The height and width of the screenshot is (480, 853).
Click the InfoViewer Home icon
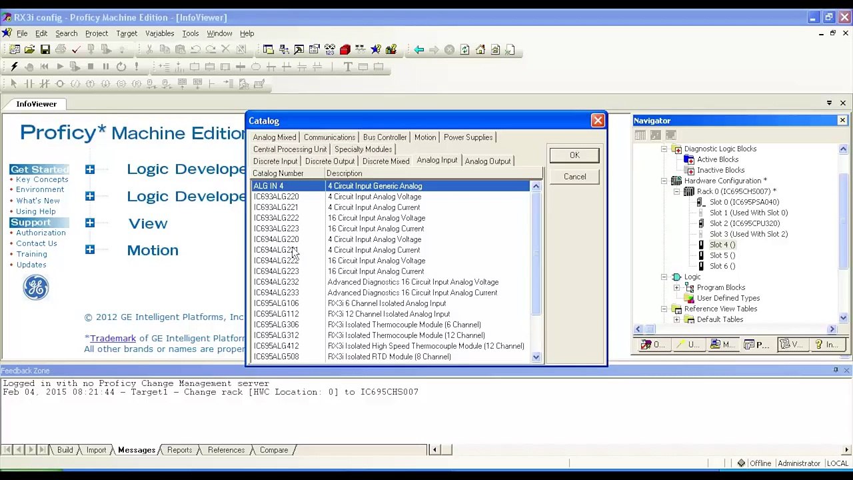pyautogui.click(x=480, y=49)
